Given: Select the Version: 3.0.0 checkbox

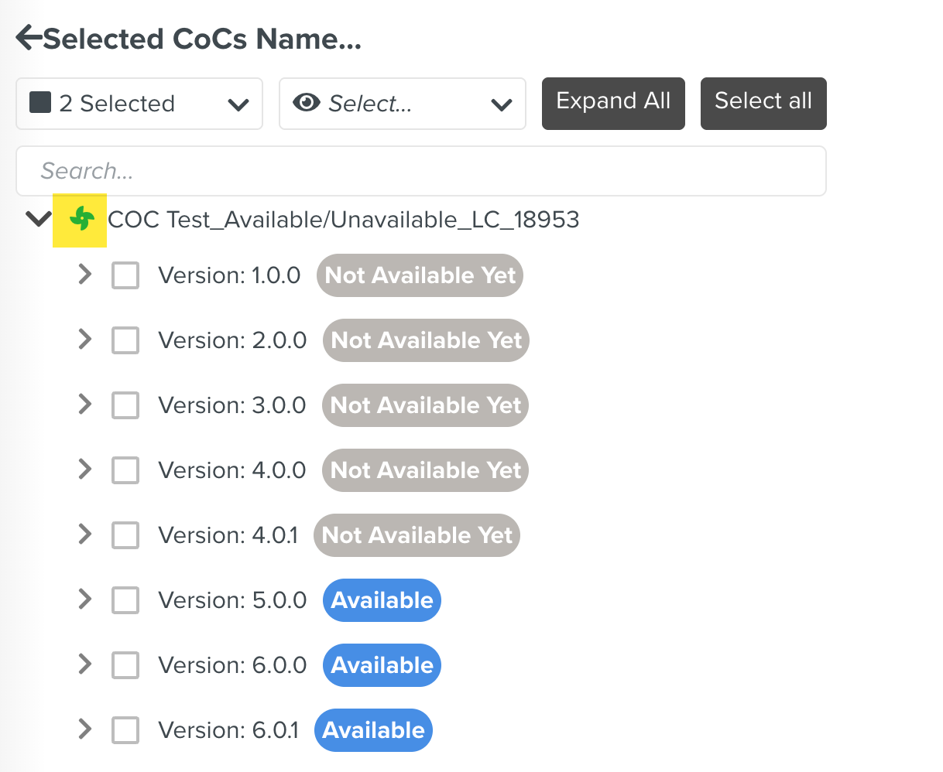Looking at the screenshot, I should pos(125,405).
